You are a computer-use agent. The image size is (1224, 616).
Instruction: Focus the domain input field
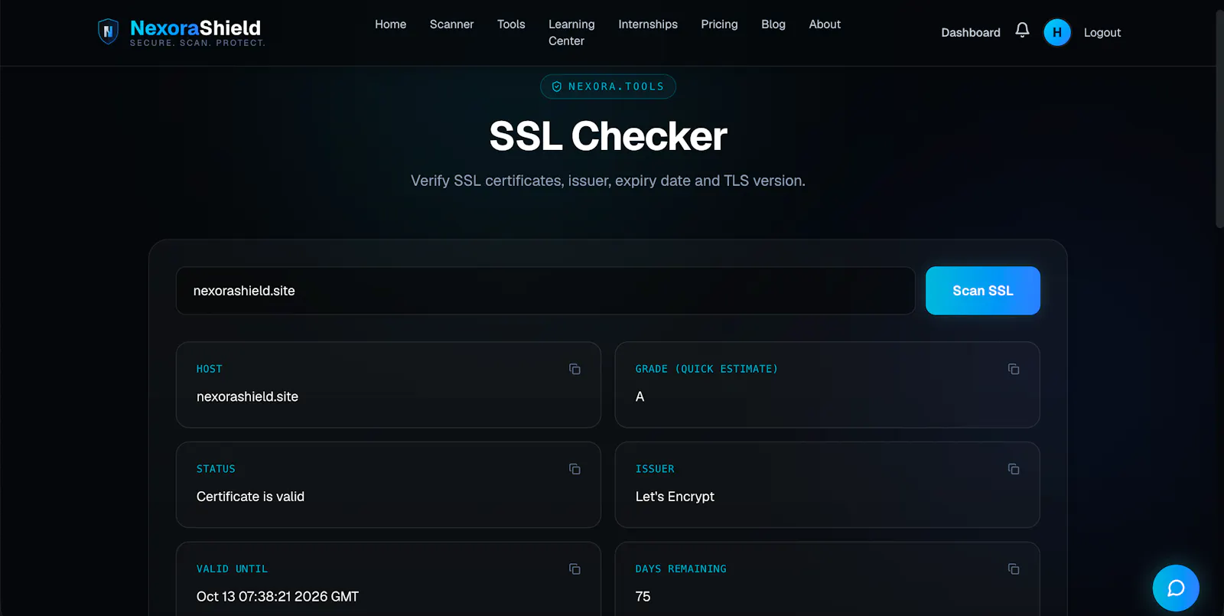(x=545, y=291)
